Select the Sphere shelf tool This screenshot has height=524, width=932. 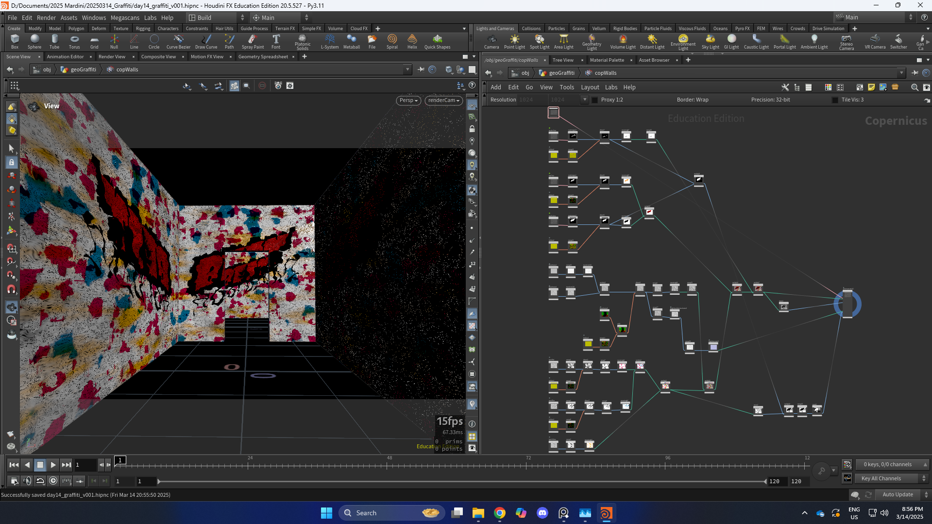pos(34,41)
